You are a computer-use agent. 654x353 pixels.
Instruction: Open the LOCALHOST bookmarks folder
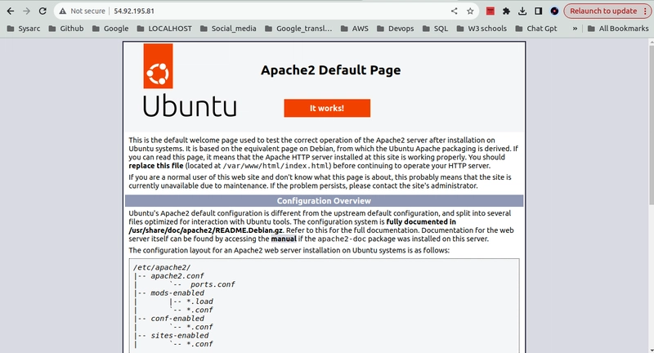pos(164,29)
